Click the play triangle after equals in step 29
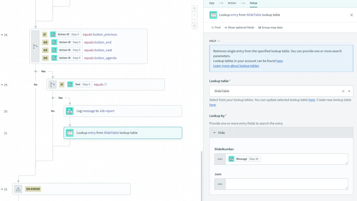357x201 pixels. [106, 84]
